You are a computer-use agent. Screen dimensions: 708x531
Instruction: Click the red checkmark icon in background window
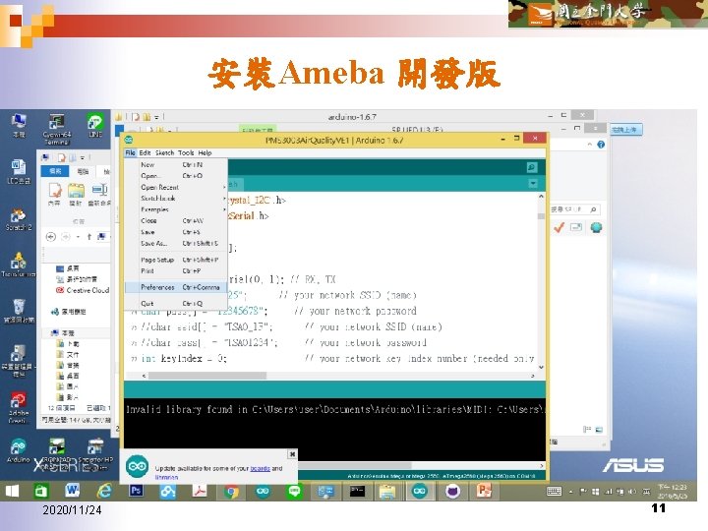559,227
